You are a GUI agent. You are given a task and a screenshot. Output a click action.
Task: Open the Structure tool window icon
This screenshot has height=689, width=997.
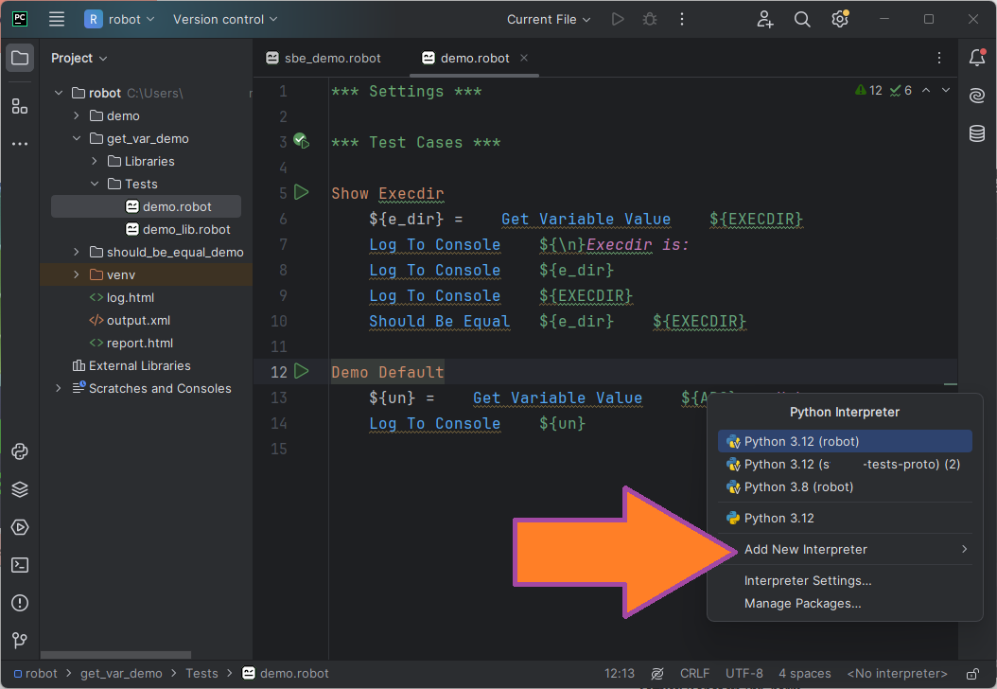[20, 106]
